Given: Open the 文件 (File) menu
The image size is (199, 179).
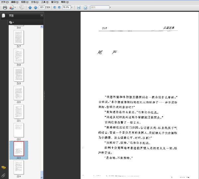Looking at the screenshot, I should (5, 2).
